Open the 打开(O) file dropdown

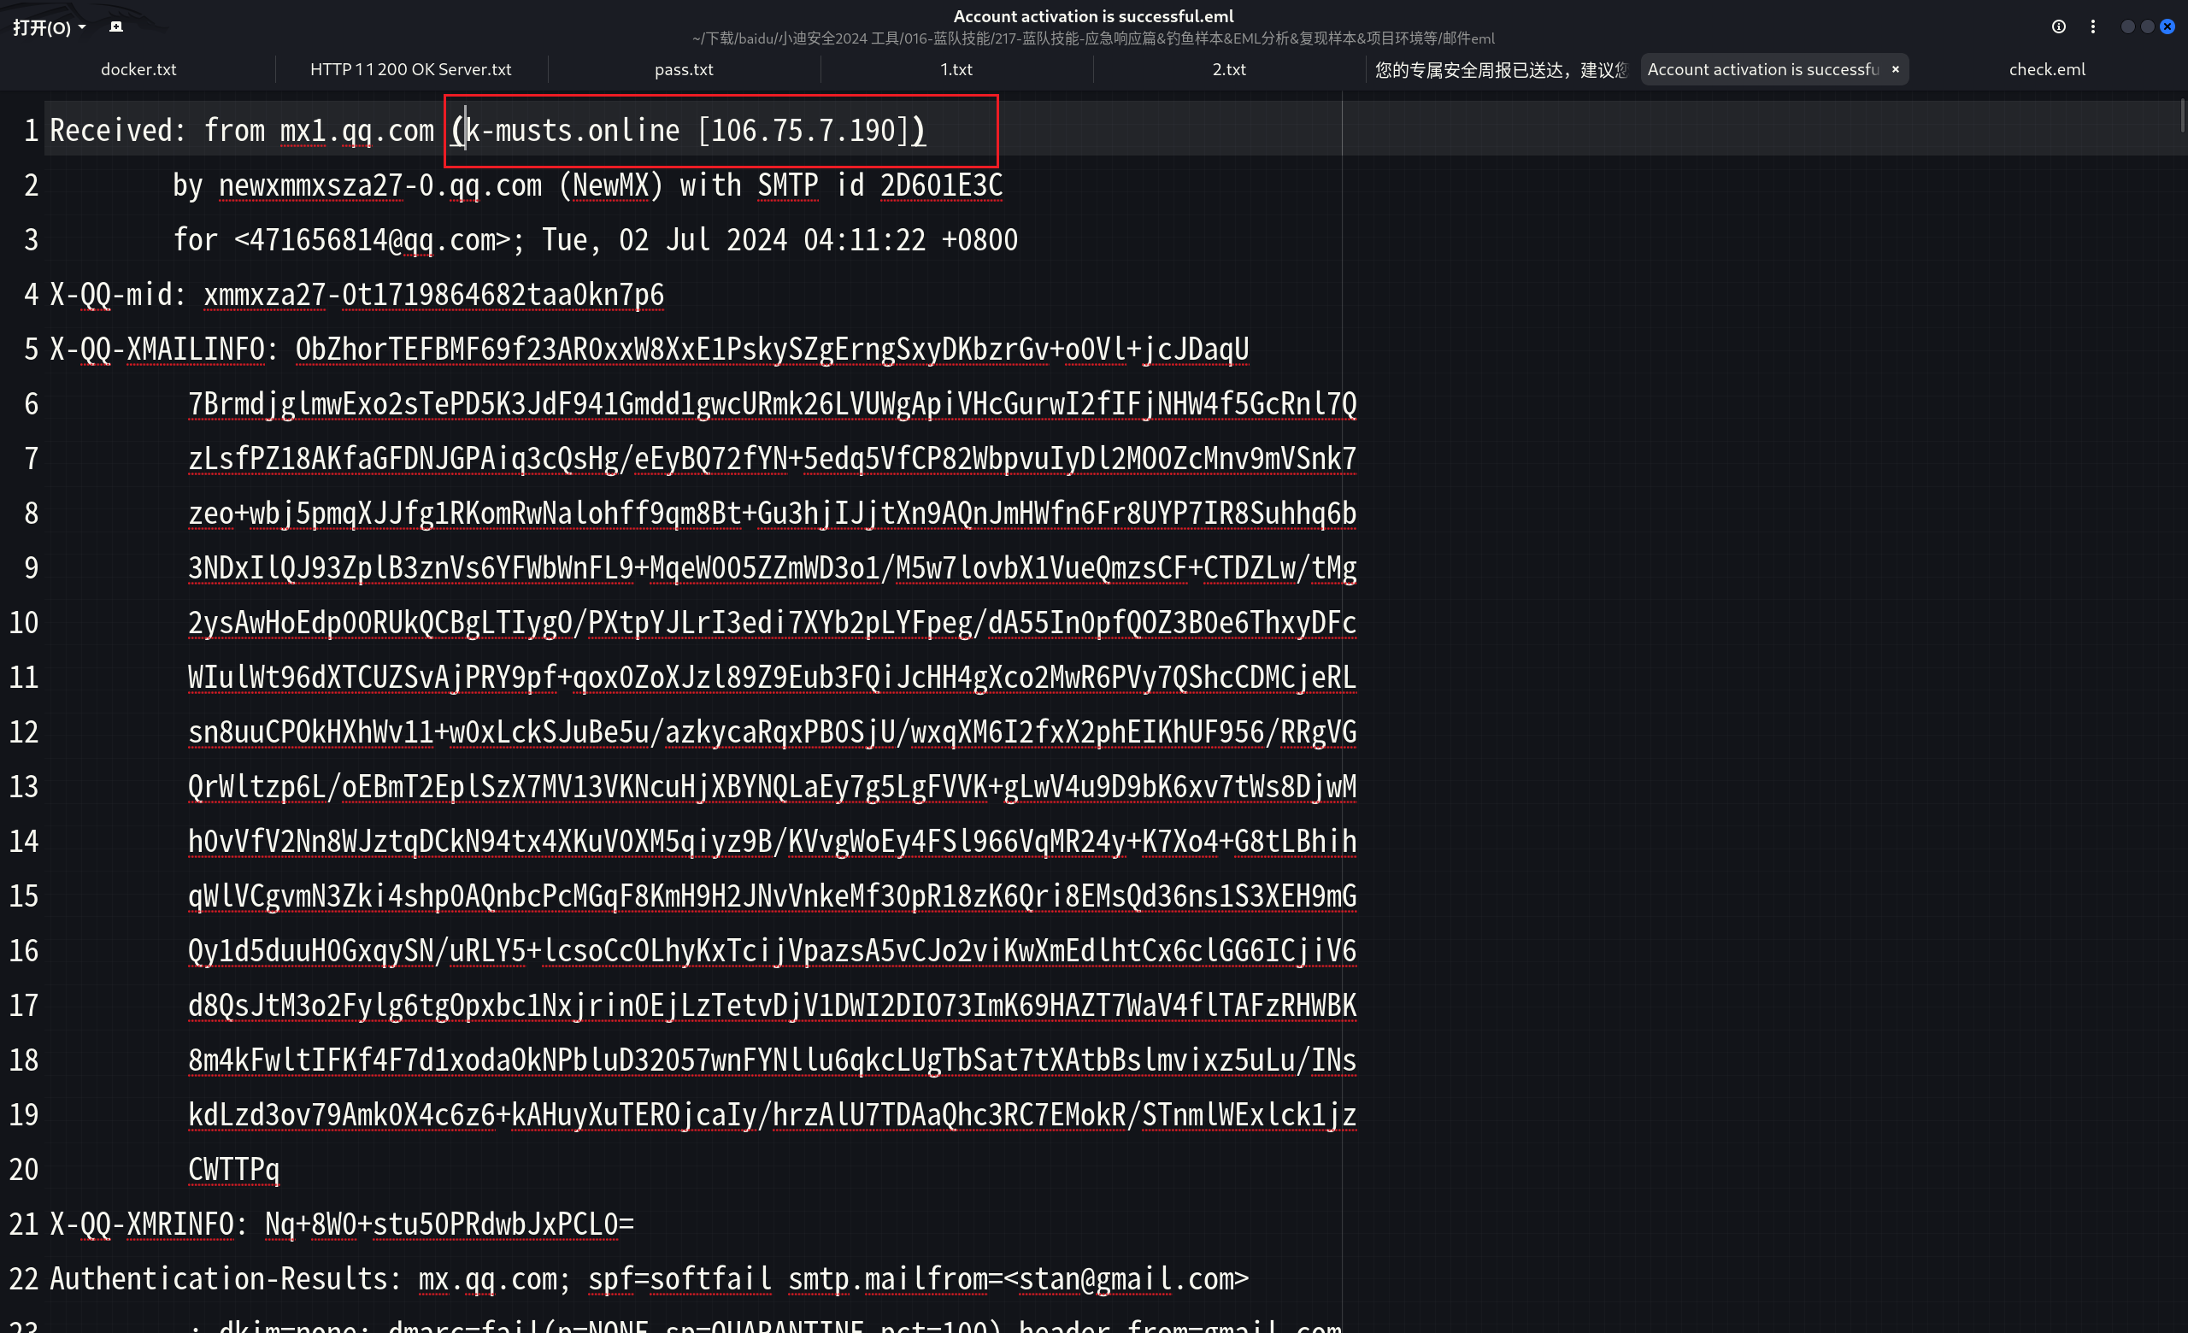click(x=49, y=27)
